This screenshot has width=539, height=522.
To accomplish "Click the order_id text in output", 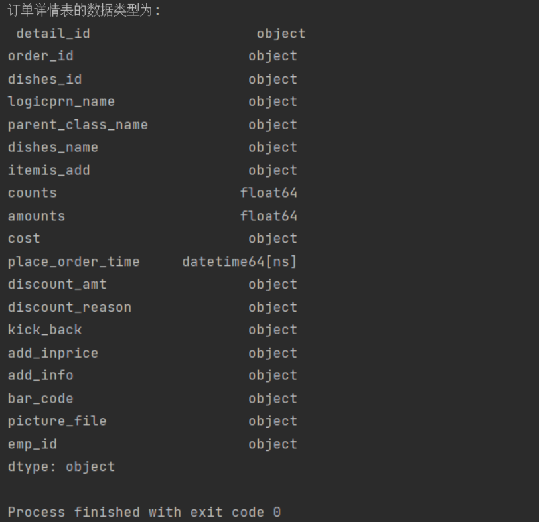I will click(x=40, y=56).
